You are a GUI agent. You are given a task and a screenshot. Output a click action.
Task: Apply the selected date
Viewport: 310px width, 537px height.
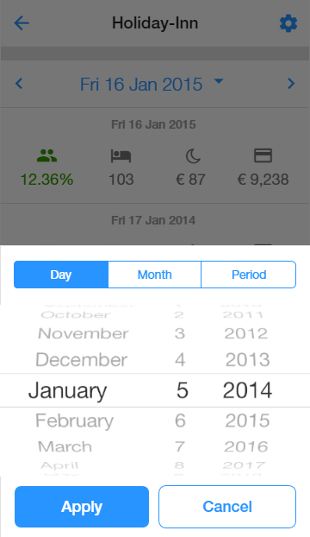[82, 507]
